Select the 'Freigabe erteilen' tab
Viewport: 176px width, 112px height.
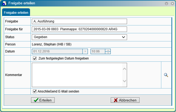pos(16,12)
